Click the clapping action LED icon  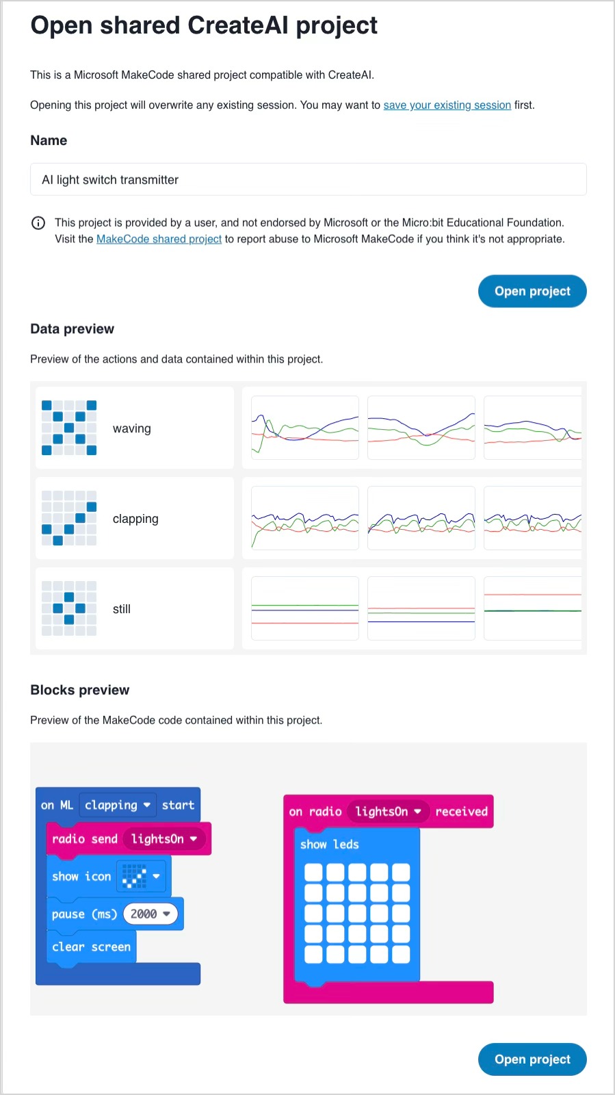coord(68,518)
